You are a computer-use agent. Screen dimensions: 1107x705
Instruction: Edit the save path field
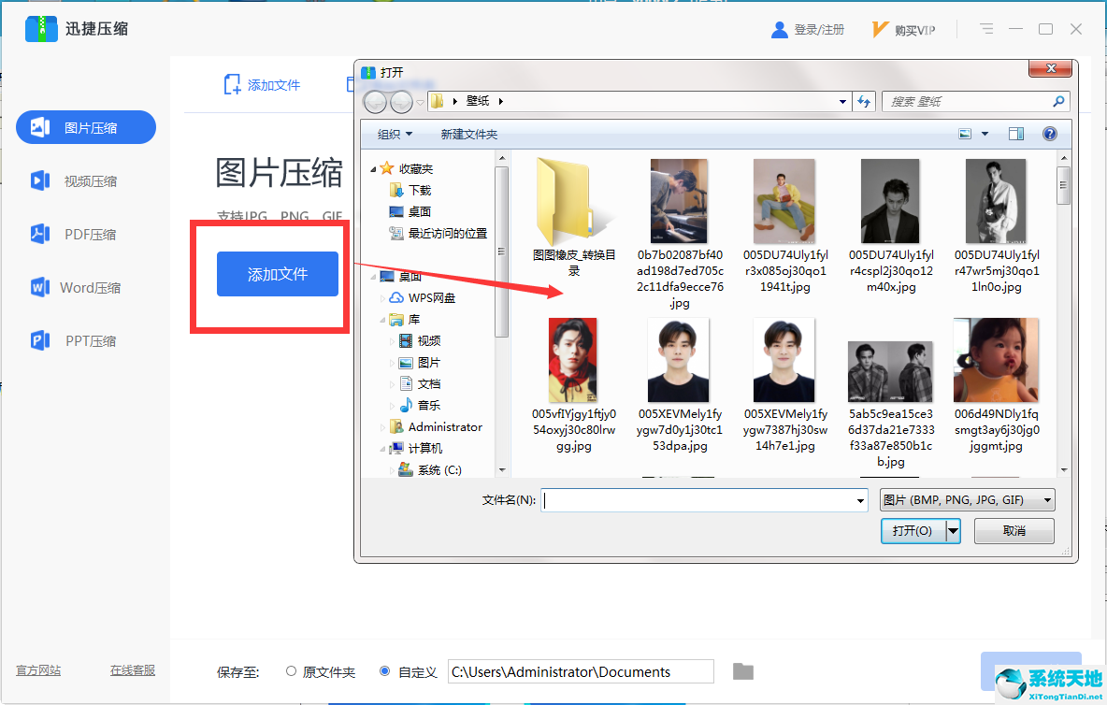[x=581, y=672]
